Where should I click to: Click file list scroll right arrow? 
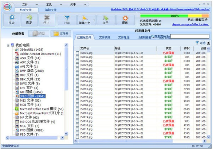(x=204, y=141)
